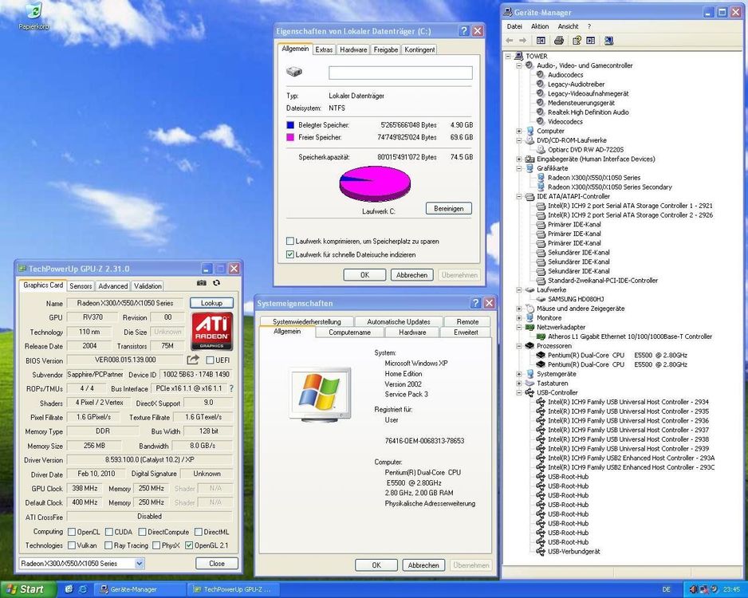The image size is (748, 598).
Task: Enable the Laufwerk komprimieren checkbox
Action: (290, 241)
